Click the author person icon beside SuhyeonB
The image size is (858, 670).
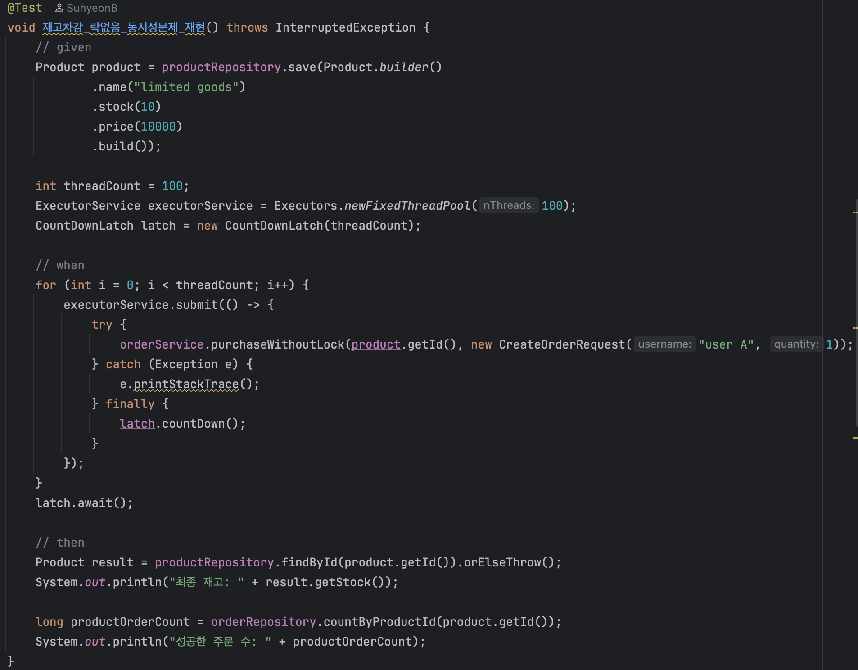pos(59,8)
